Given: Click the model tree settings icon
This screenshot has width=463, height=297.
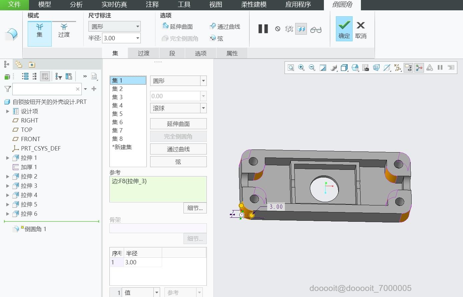Looking at the screenshot, I should 69,76.
